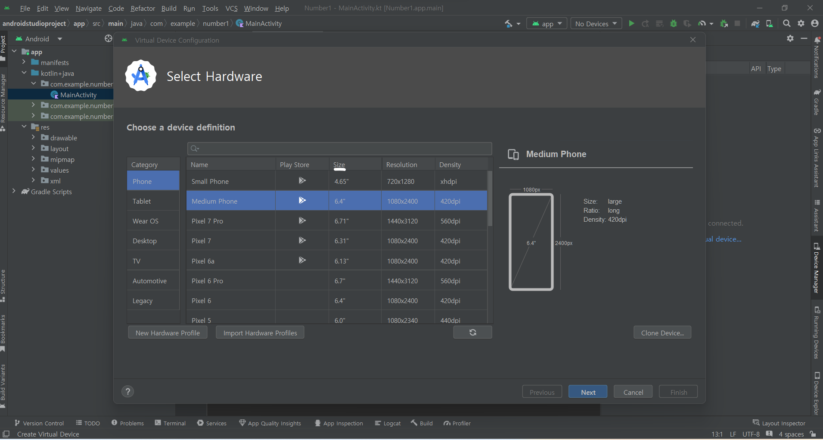Open the Terminal tool window

pos(170,423)
